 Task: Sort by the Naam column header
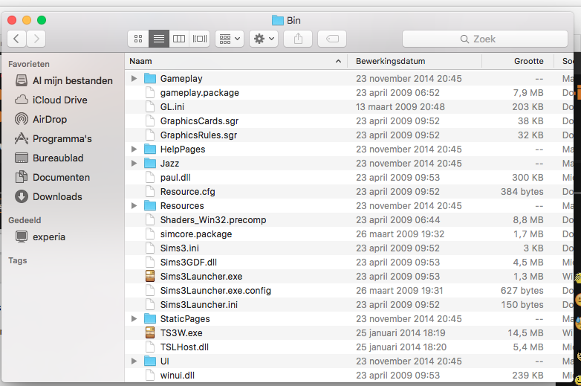pos(236,61)
